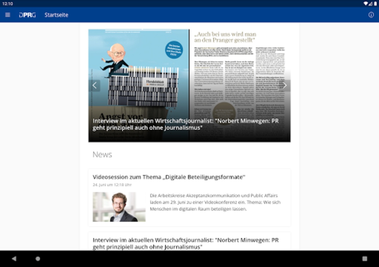This screenshot has height=267, width=379.
Task: Open the hamburger navigation menu
Action: pyautogui.click(x=7, y=15)
